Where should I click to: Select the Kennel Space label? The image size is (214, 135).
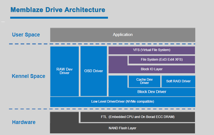pos(28,76)
